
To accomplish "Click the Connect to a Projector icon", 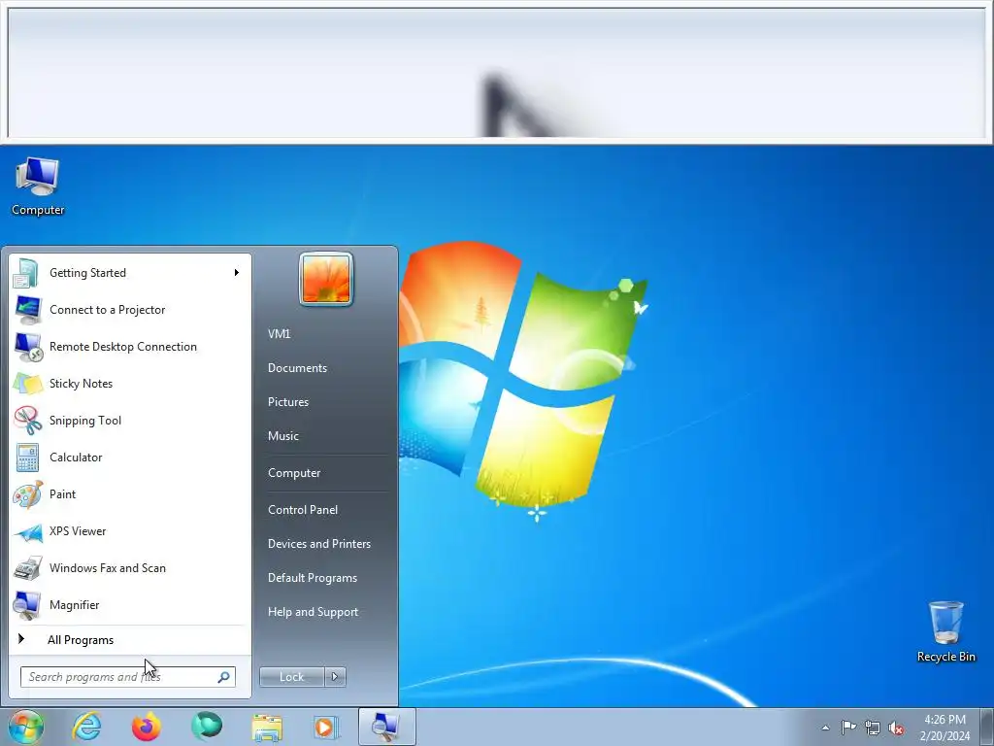I will click(x=27, y=310).
